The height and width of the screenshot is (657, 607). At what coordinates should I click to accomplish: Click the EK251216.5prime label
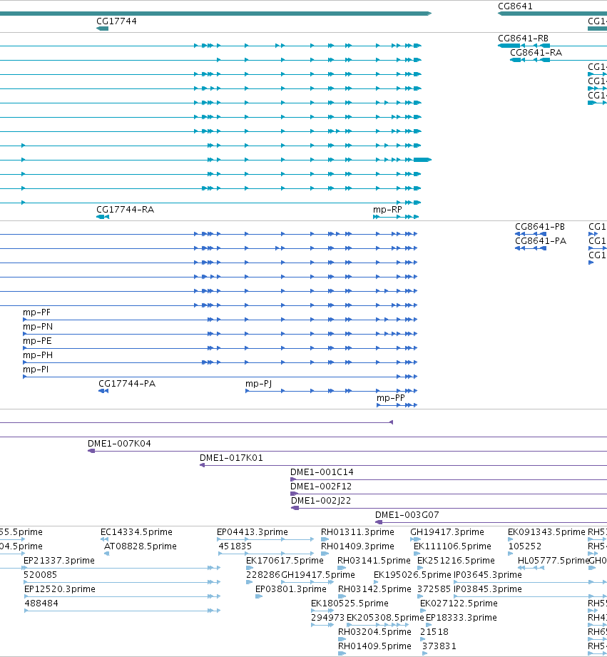[x=456, y=561]
